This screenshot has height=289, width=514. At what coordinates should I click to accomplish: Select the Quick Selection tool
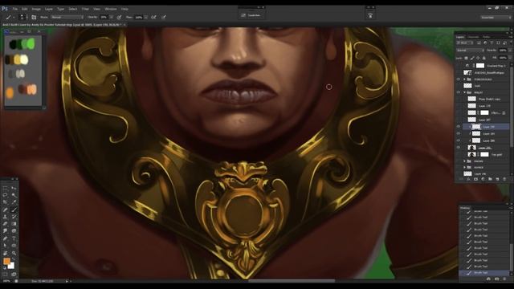click(14, 195)
